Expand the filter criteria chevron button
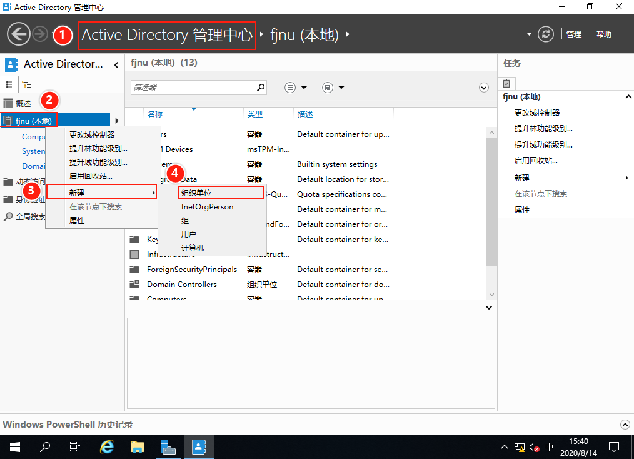The width and height of the screenshot is (634, 459). click(x=483, y=88)
